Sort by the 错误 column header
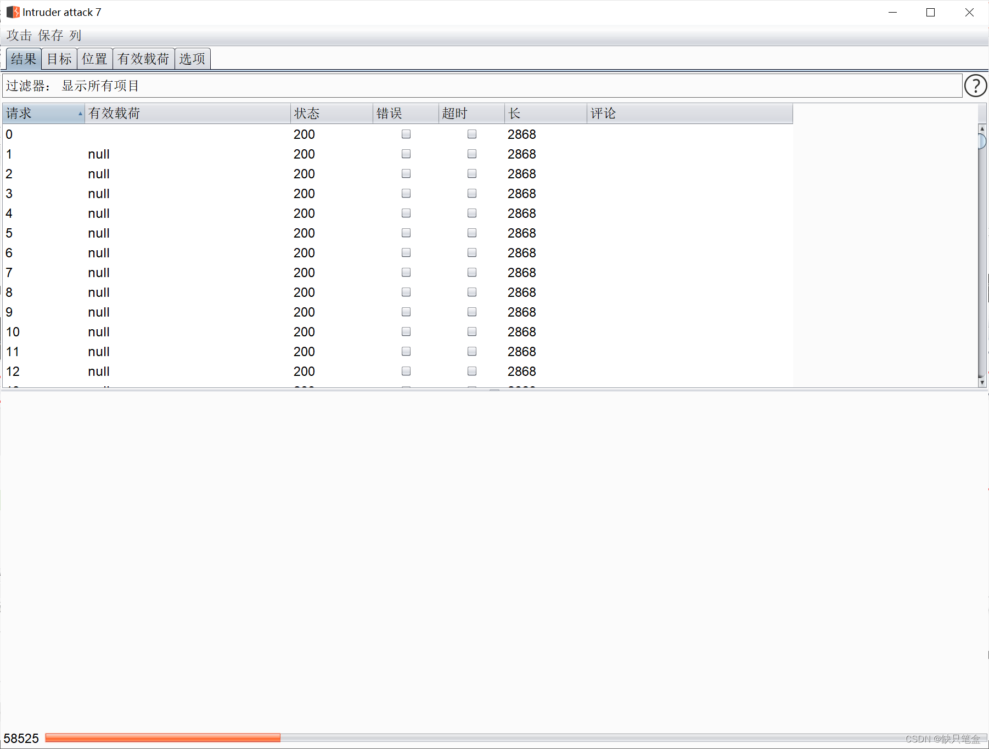 [406, 113]
